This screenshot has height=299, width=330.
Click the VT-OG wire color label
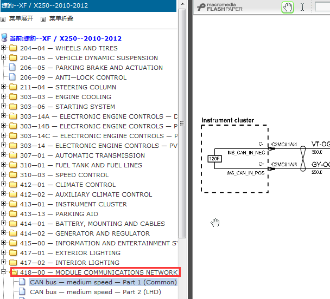point(321,144)
